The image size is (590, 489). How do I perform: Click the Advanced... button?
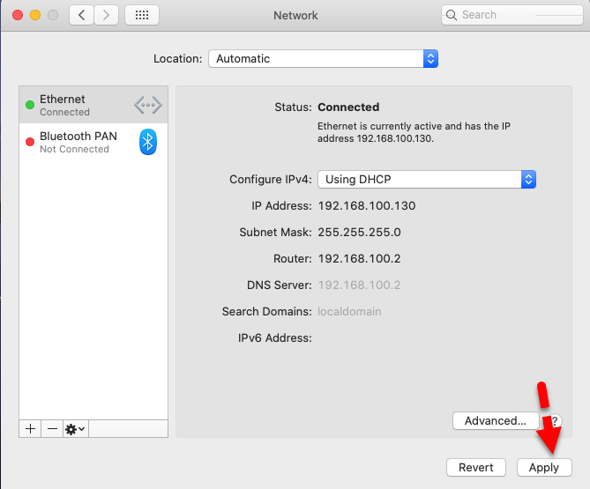495,421
